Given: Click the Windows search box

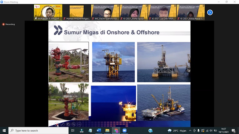Looking at the screenshot, I should (38, 131).
